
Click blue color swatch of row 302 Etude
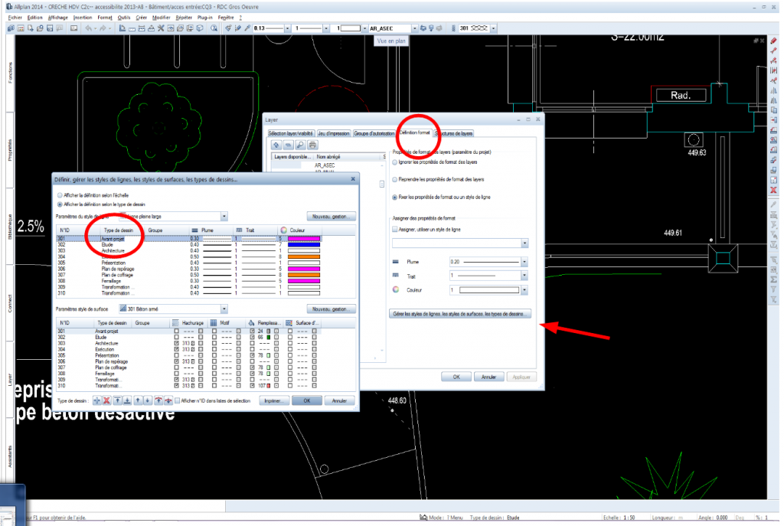tap(303, 245)
